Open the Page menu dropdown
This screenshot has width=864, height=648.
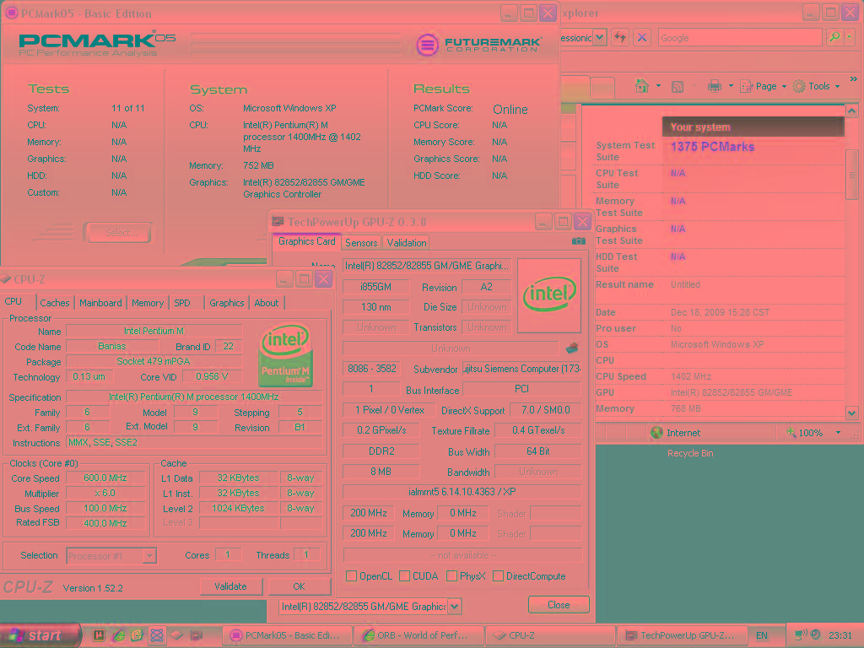pyautogui.click(x=764, y=86)
